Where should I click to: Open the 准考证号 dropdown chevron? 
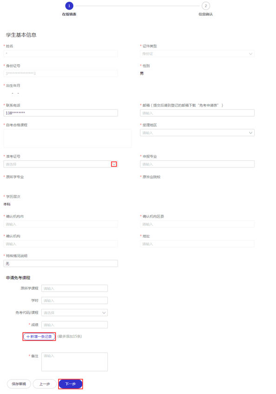(114, 164)
